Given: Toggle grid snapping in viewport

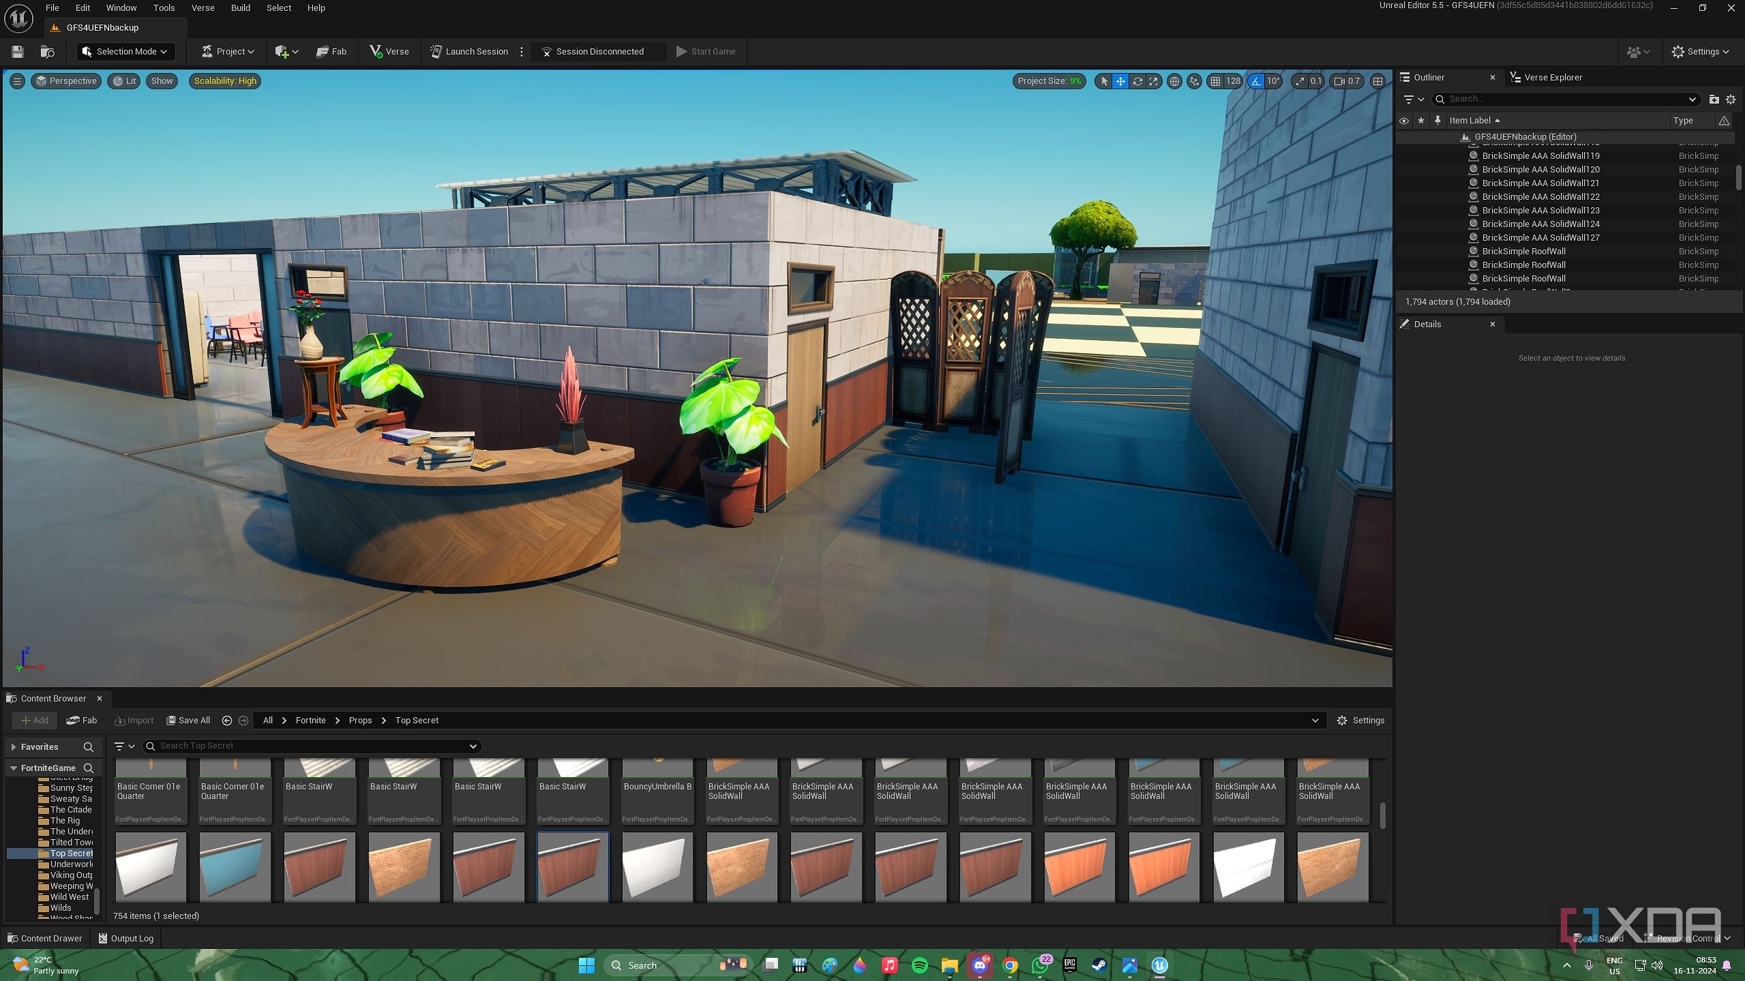Looking at the screenshot, I should [x=1215, y=81].
